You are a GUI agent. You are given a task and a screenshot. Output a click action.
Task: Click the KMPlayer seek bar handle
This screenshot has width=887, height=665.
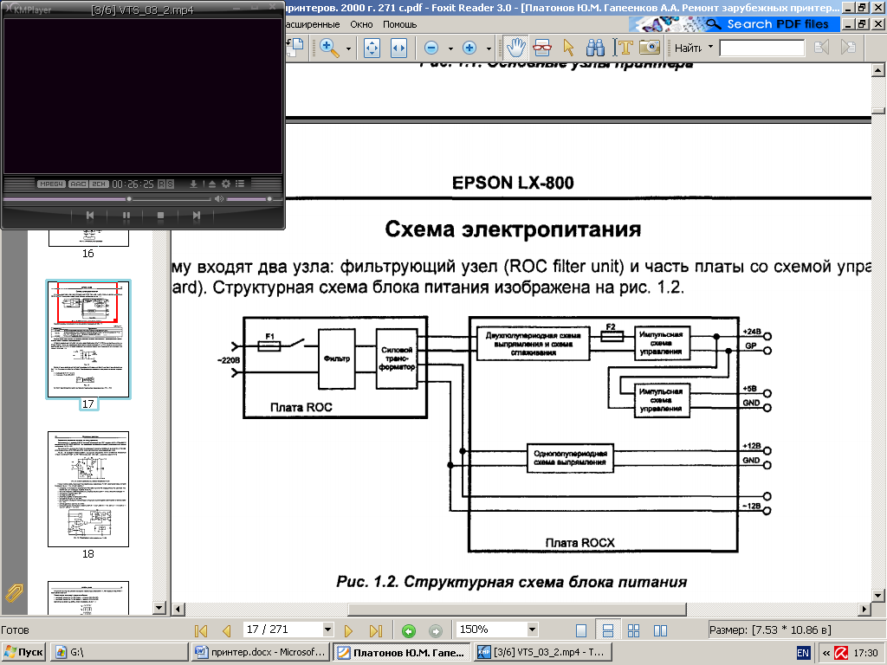(x=130, y=199)
